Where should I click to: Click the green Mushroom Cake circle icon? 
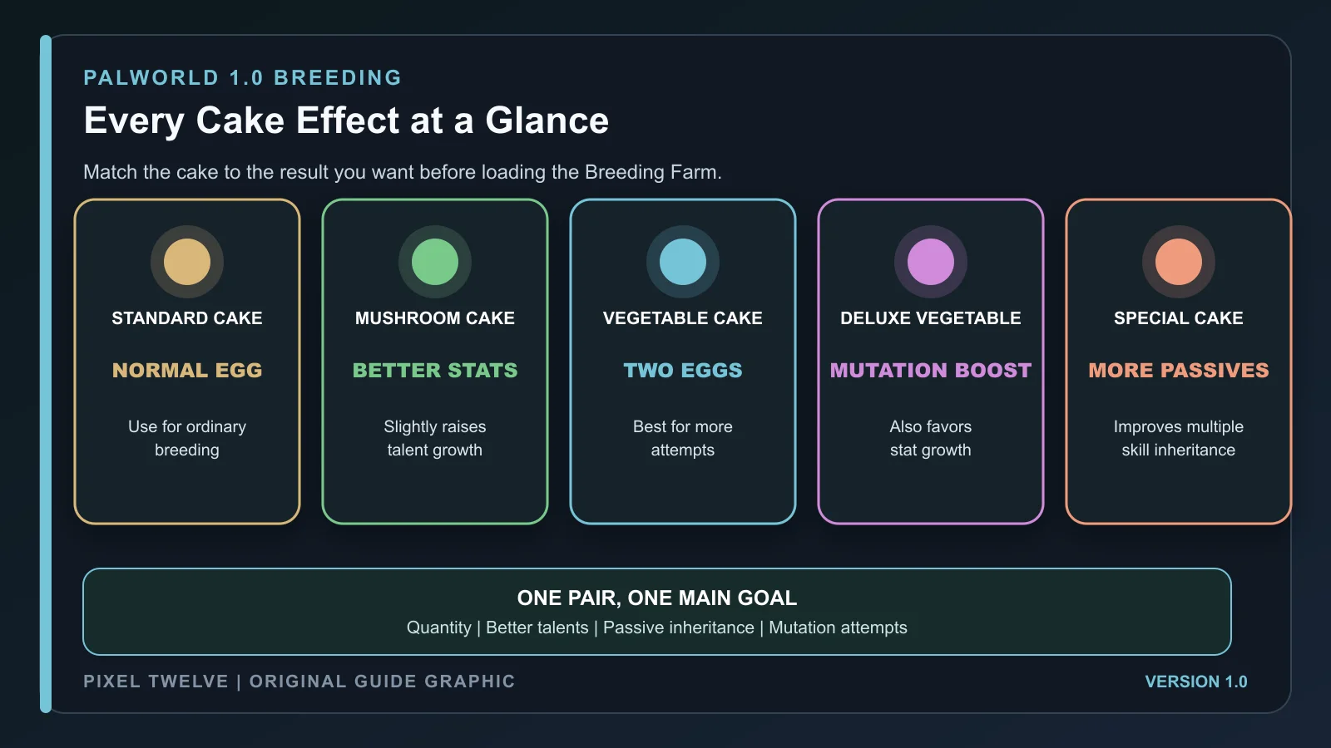point(435,262)
